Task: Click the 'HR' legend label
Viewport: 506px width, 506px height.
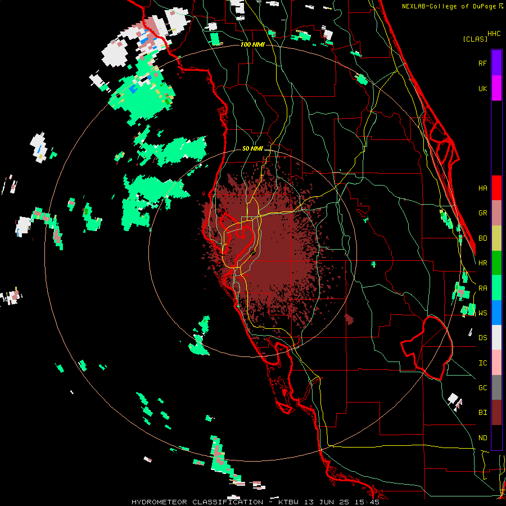Action: (482, 263)
